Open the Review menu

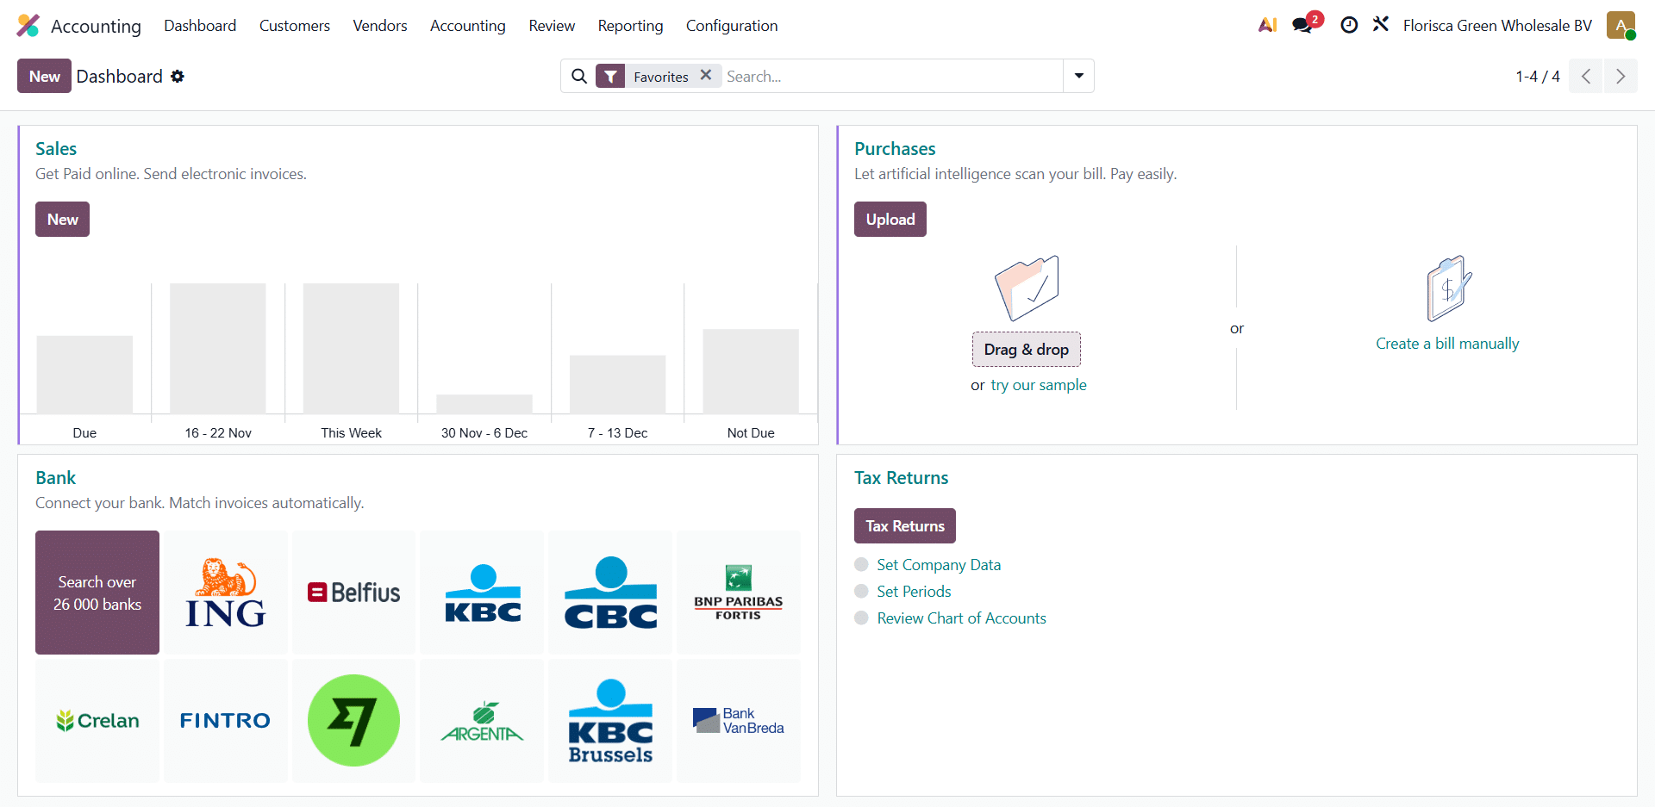tap(552, 26)
